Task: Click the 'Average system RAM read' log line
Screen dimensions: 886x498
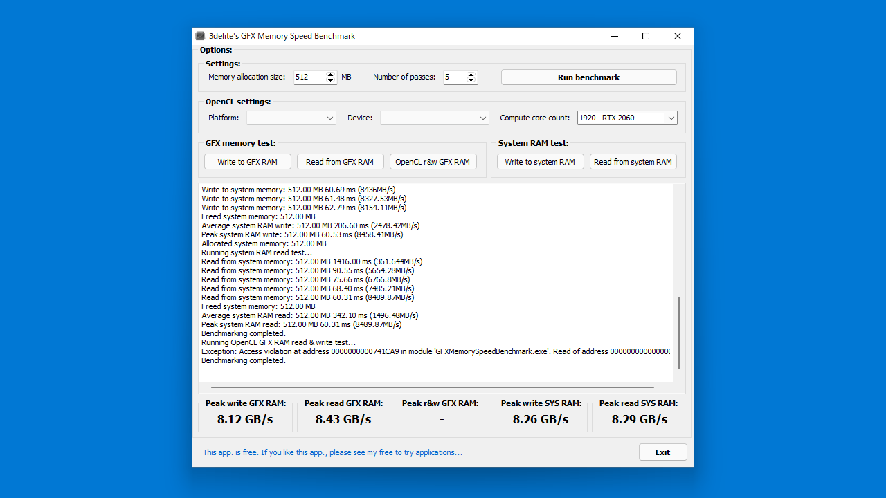Action: (x=310, y=315)
